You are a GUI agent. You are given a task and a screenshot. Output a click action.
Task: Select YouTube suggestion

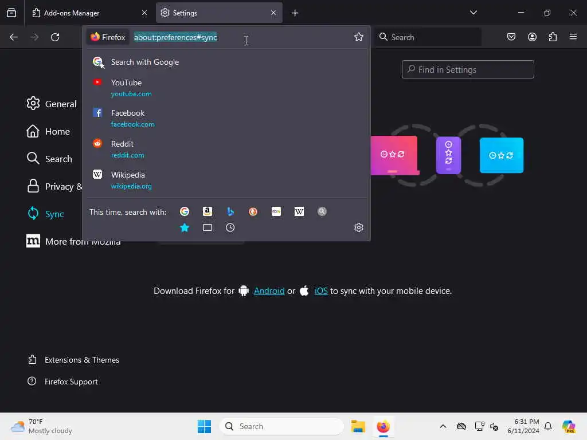(x=226, y=88)
